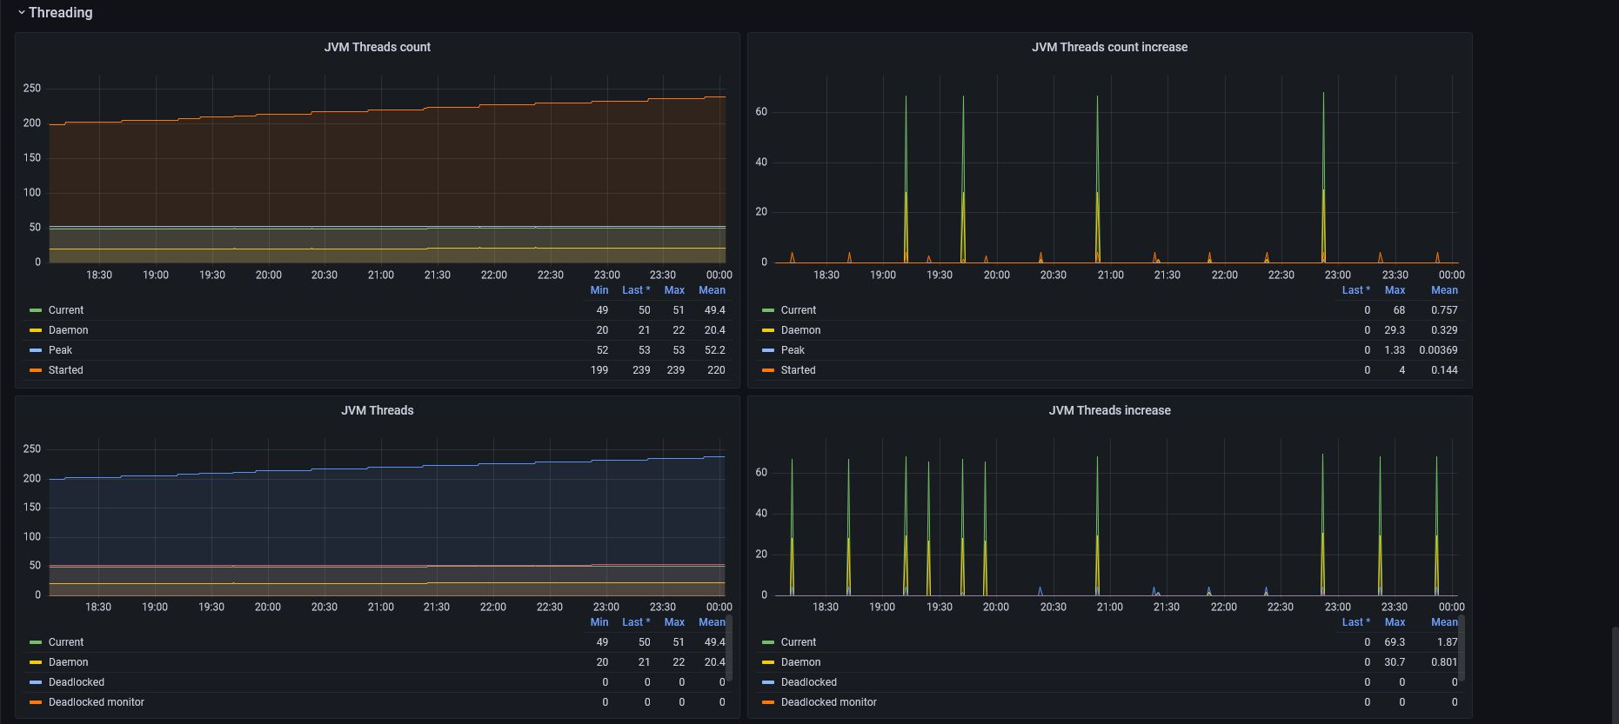The width and height of the screenshot is (1619, 724).
Task: Click JVM Threads legend scrollbar
Action: (729, 648)
